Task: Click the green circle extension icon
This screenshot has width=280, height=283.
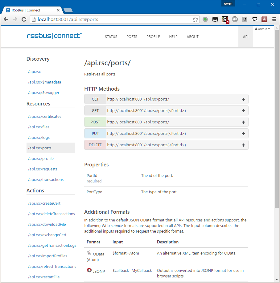Action: point(205,19)
